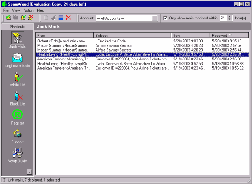Minimize the SpamWeed window
Image resolution: width=252 pixels, height=184 pixels.
tap(236, 4)
